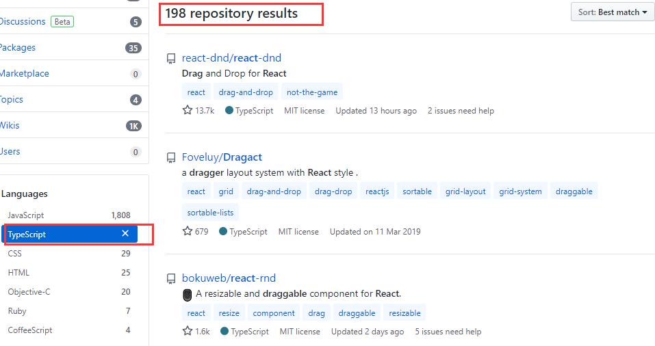
Task: Click the 35 count badge for Packages
Action: pos(133,48)
